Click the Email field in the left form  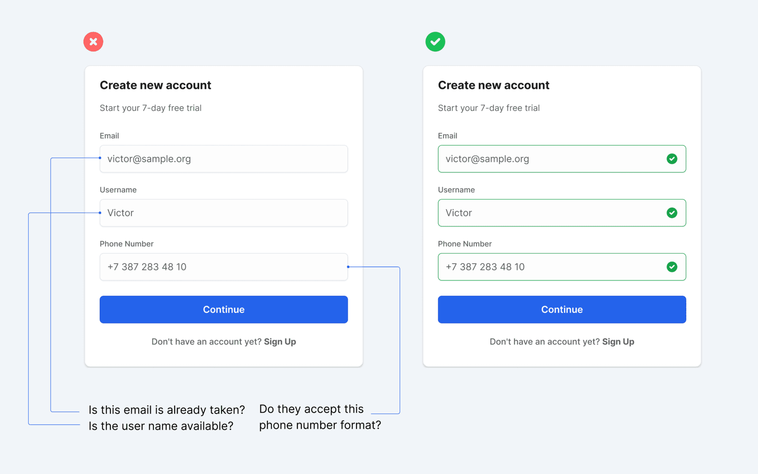click(x=223, y=159)
